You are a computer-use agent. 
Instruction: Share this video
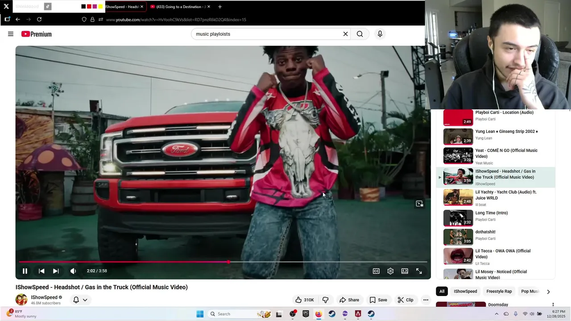pos(349,300)
